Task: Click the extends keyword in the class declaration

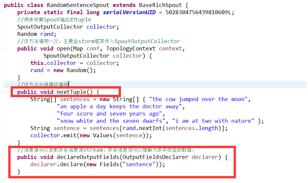Action: click(x=124, y=5)
